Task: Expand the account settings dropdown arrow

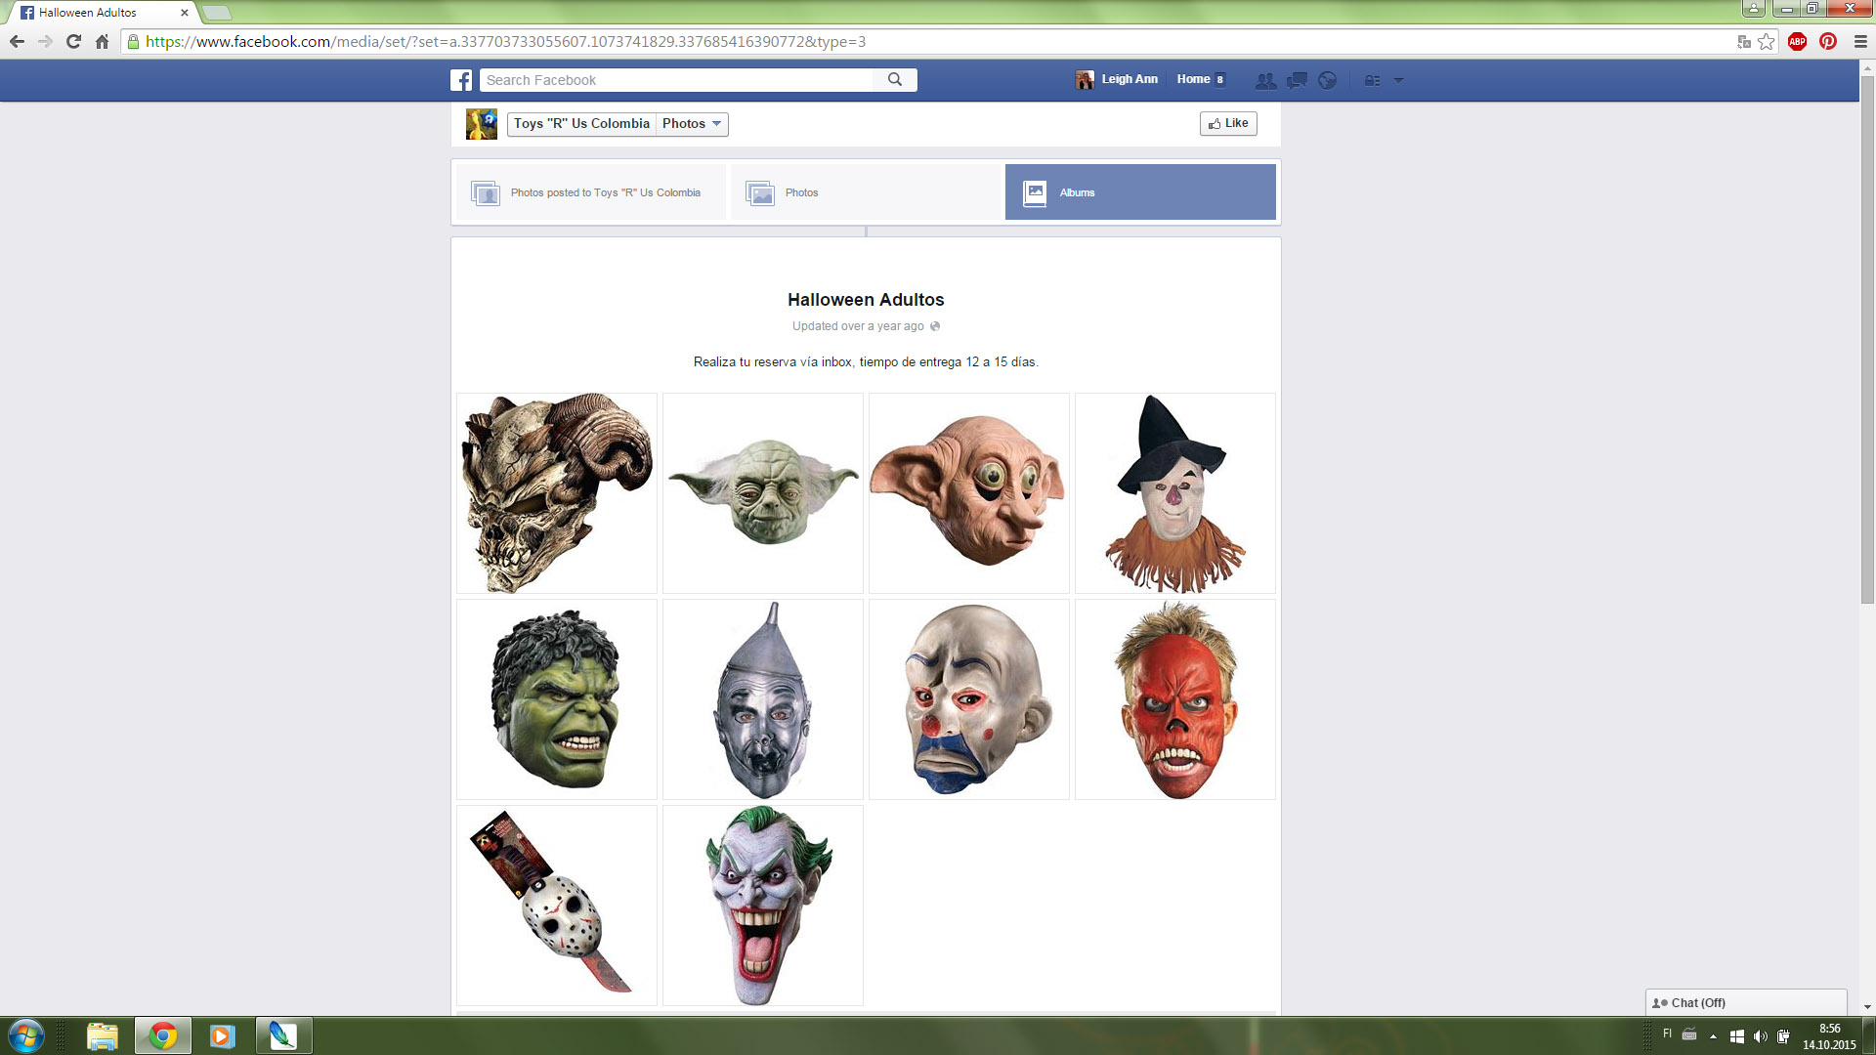Action: tap(1398, 80)
